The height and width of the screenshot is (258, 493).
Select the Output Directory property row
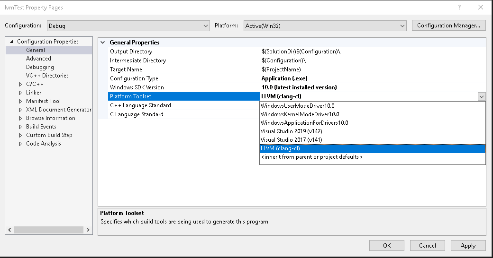point(297,52)
